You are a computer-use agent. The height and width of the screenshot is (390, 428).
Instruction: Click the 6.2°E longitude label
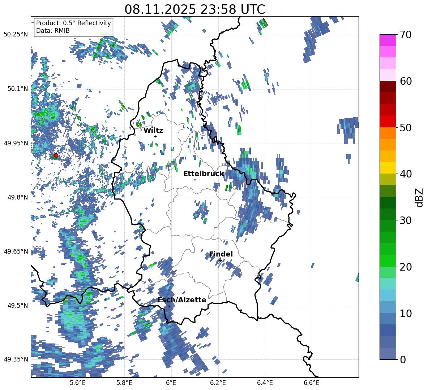pos(218,383)
